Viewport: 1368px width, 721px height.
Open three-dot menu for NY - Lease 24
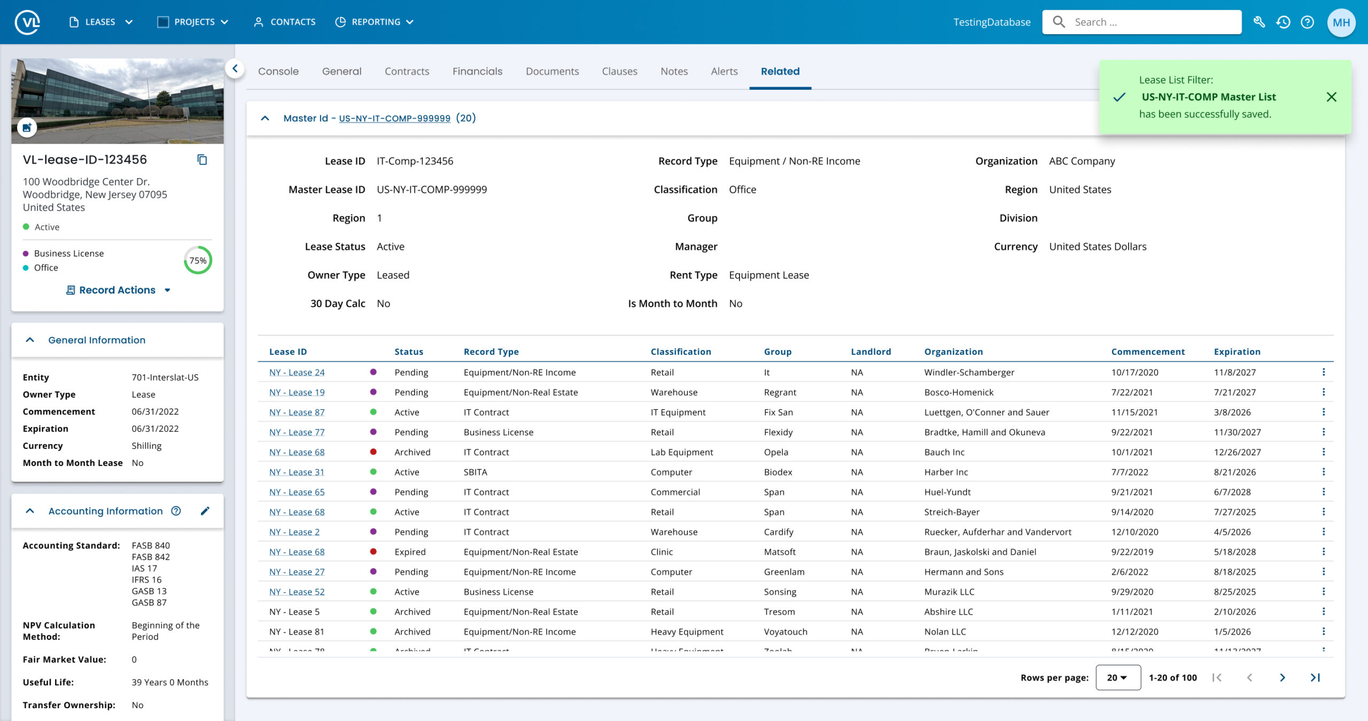click(1323, 372)
